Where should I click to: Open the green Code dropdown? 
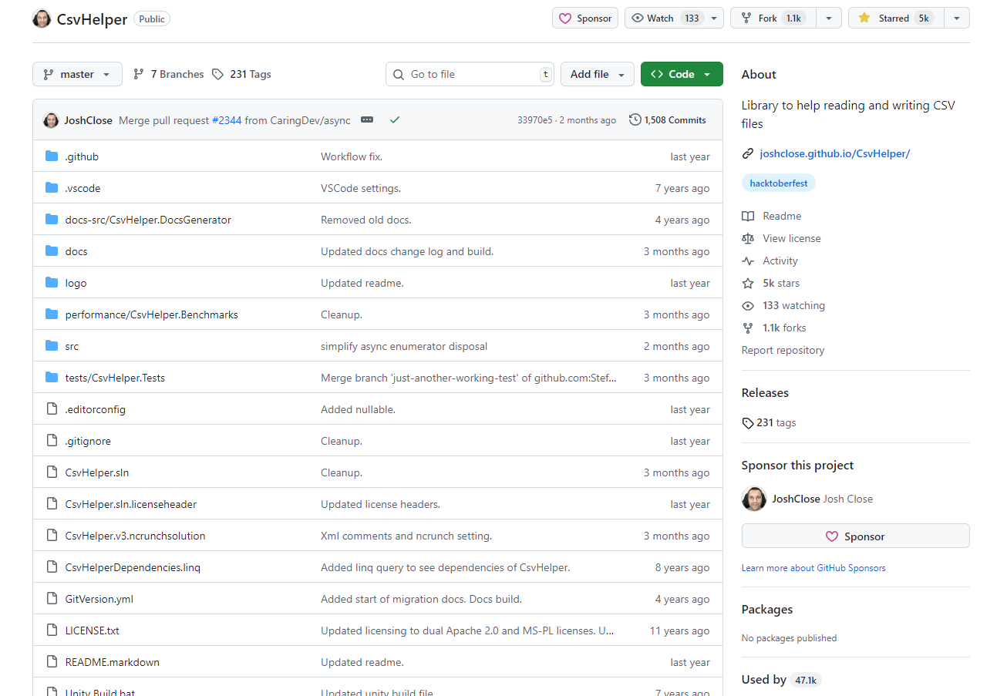[681, 74]
